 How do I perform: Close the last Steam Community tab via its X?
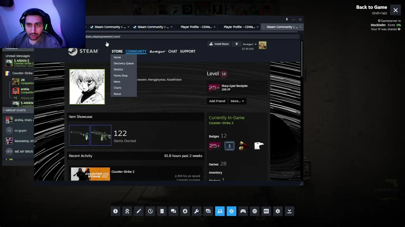(300, 27)
